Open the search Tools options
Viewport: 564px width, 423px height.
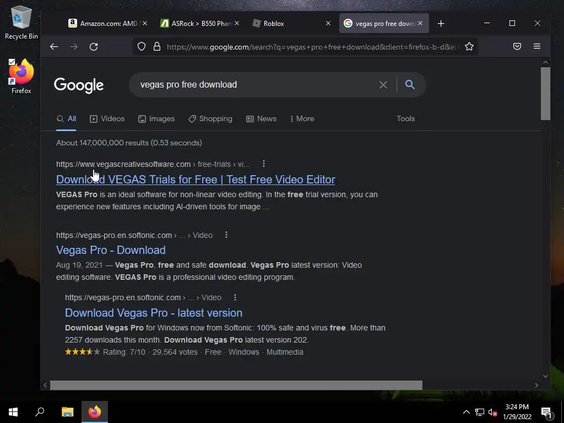click(405, 119)
